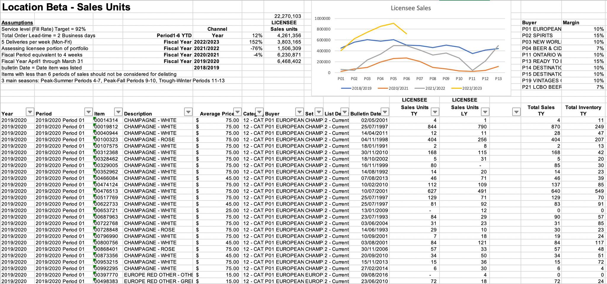Viewport: 607px width, 284px height.
Task: Open the Year column filter dropdown
Action: pos(30,112)
